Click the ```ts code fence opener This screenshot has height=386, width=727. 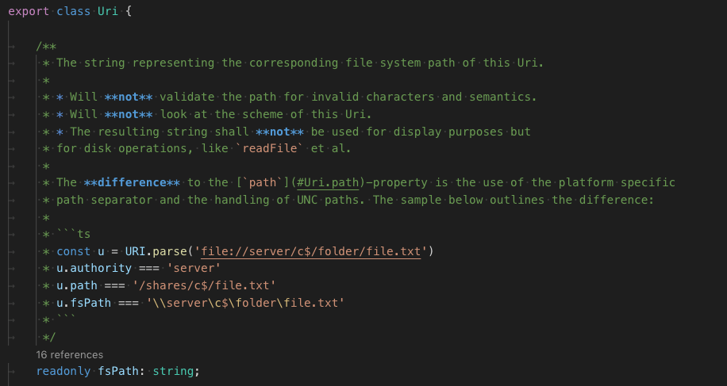[73, 234]
